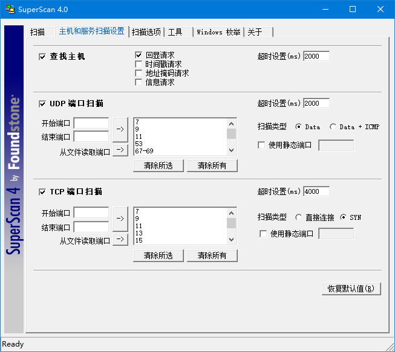Click the TCP timeout field showing 4000
Image resolution: width=395 pixels, height=352 pixels.
316,191
